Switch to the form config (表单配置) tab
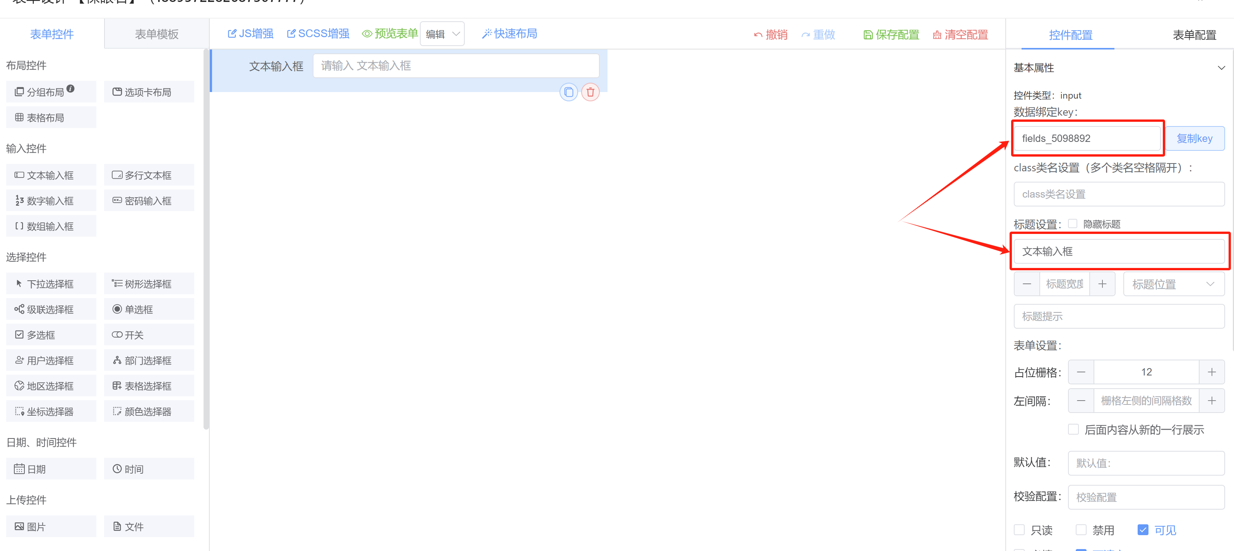 1194,35
